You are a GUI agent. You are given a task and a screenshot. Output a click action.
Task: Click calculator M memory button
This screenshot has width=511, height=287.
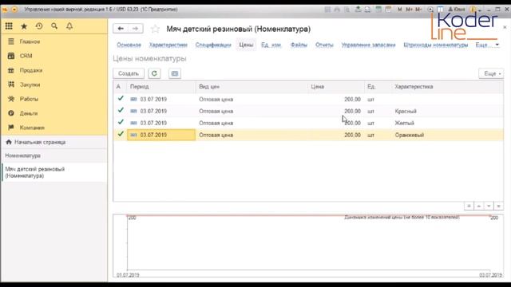point(399,10)
